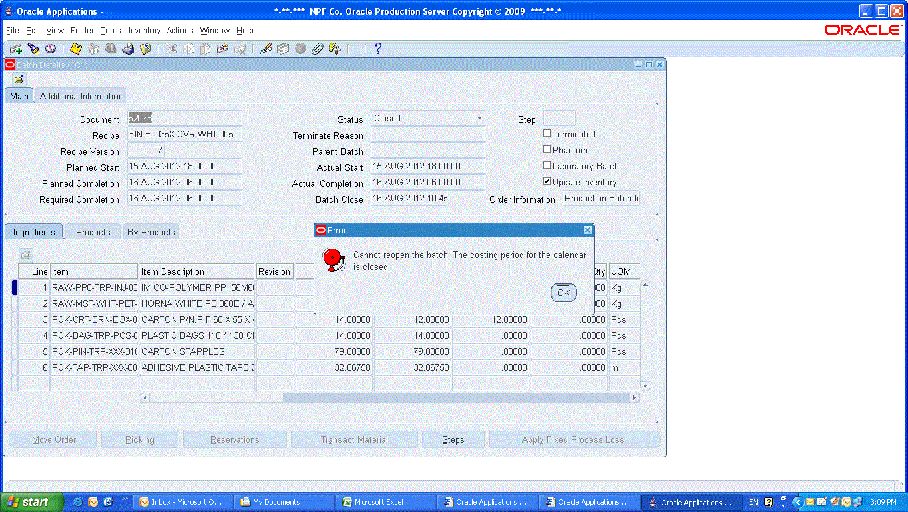
Task: Close the Error dialog with X
Action: (x=588, y=230)
